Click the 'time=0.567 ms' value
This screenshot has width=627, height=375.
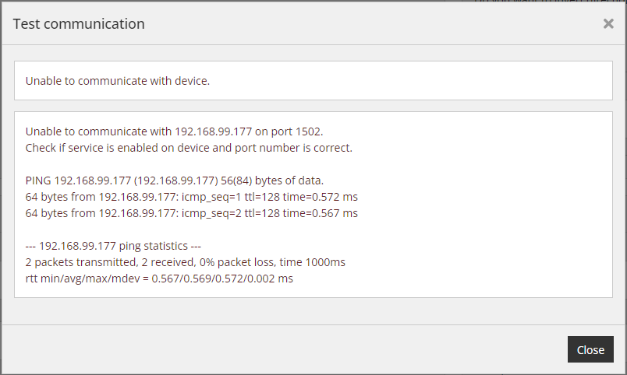click(320, 213)
